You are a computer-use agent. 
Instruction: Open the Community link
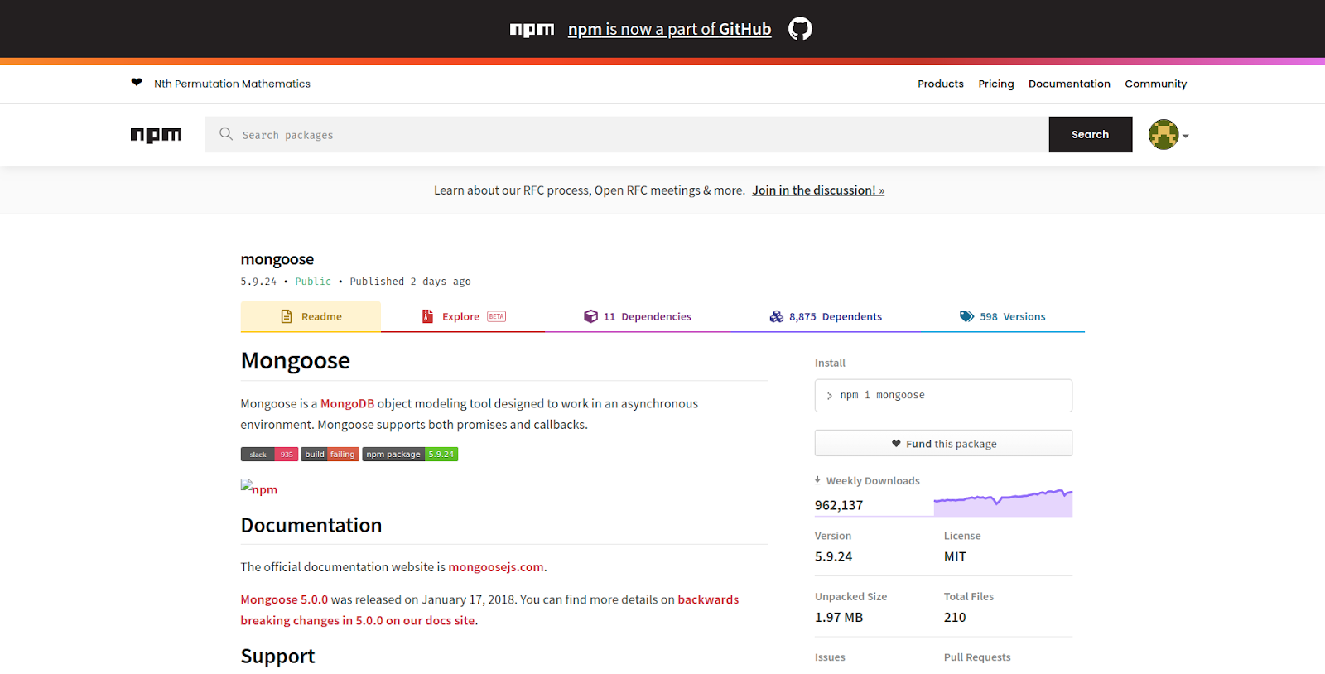(x=1155, y=84)
